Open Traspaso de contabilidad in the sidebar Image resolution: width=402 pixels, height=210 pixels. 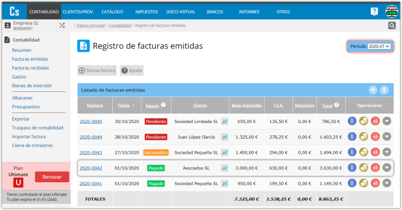pyautogui.click(x=37, y=128)
